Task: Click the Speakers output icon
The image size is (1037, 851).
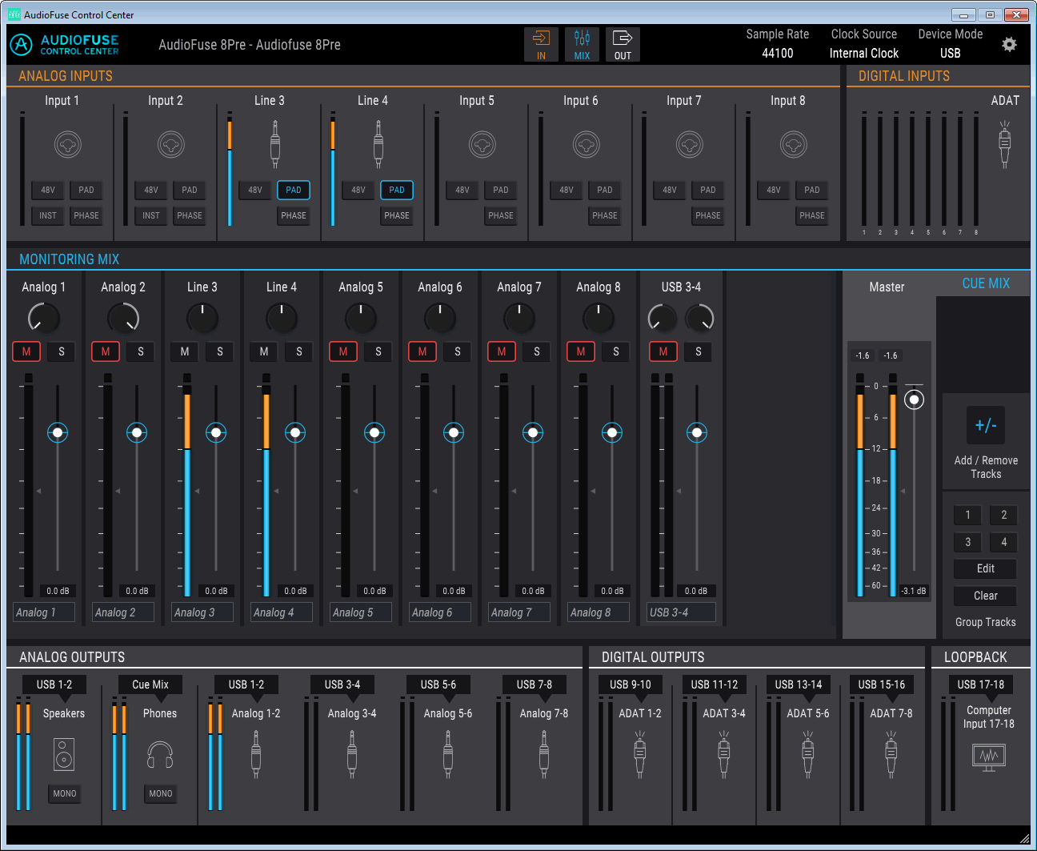Action: 64,755
